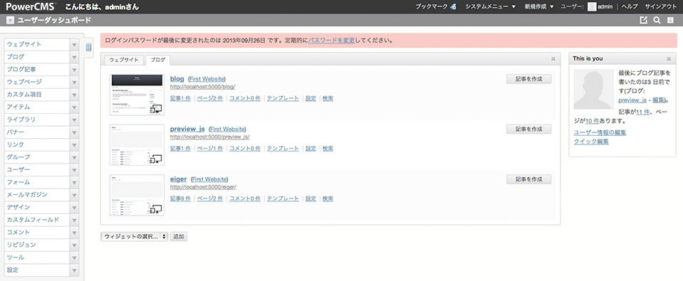683x281 pixels.
Task: Expand the リンク sidebar arrow
Action: tap(74, 145)
